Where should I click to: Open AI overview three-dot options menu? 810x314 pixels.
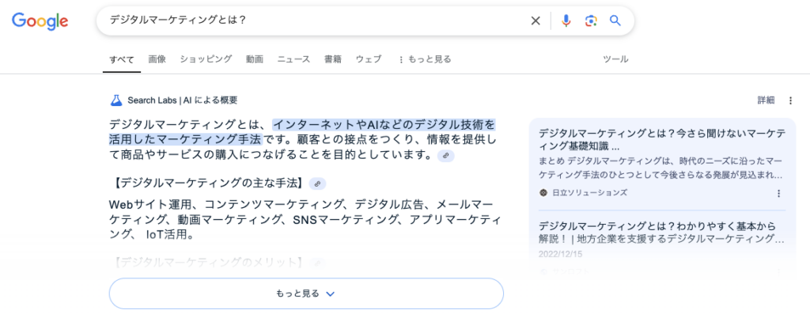(790, 100)
